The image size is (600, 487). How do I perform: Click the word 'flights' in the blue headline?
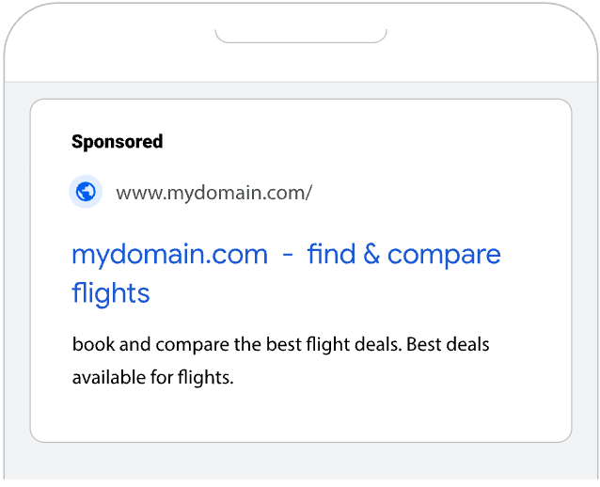pos(111,293)
